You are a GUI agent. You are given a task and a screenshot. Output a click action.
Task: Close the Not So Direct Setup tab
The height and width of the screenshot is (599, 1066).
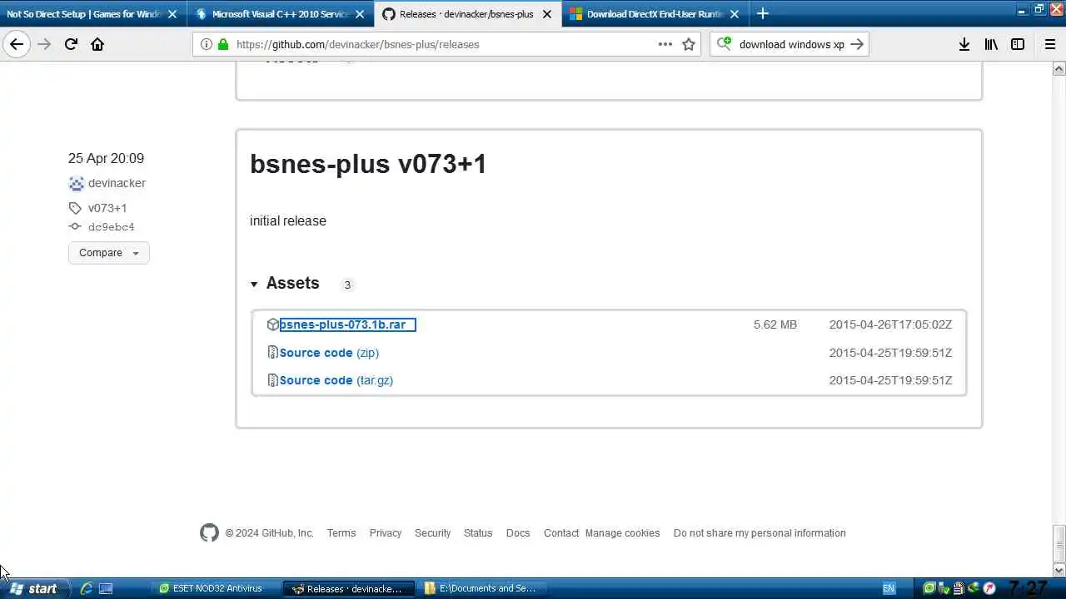[x=172, y=13]
